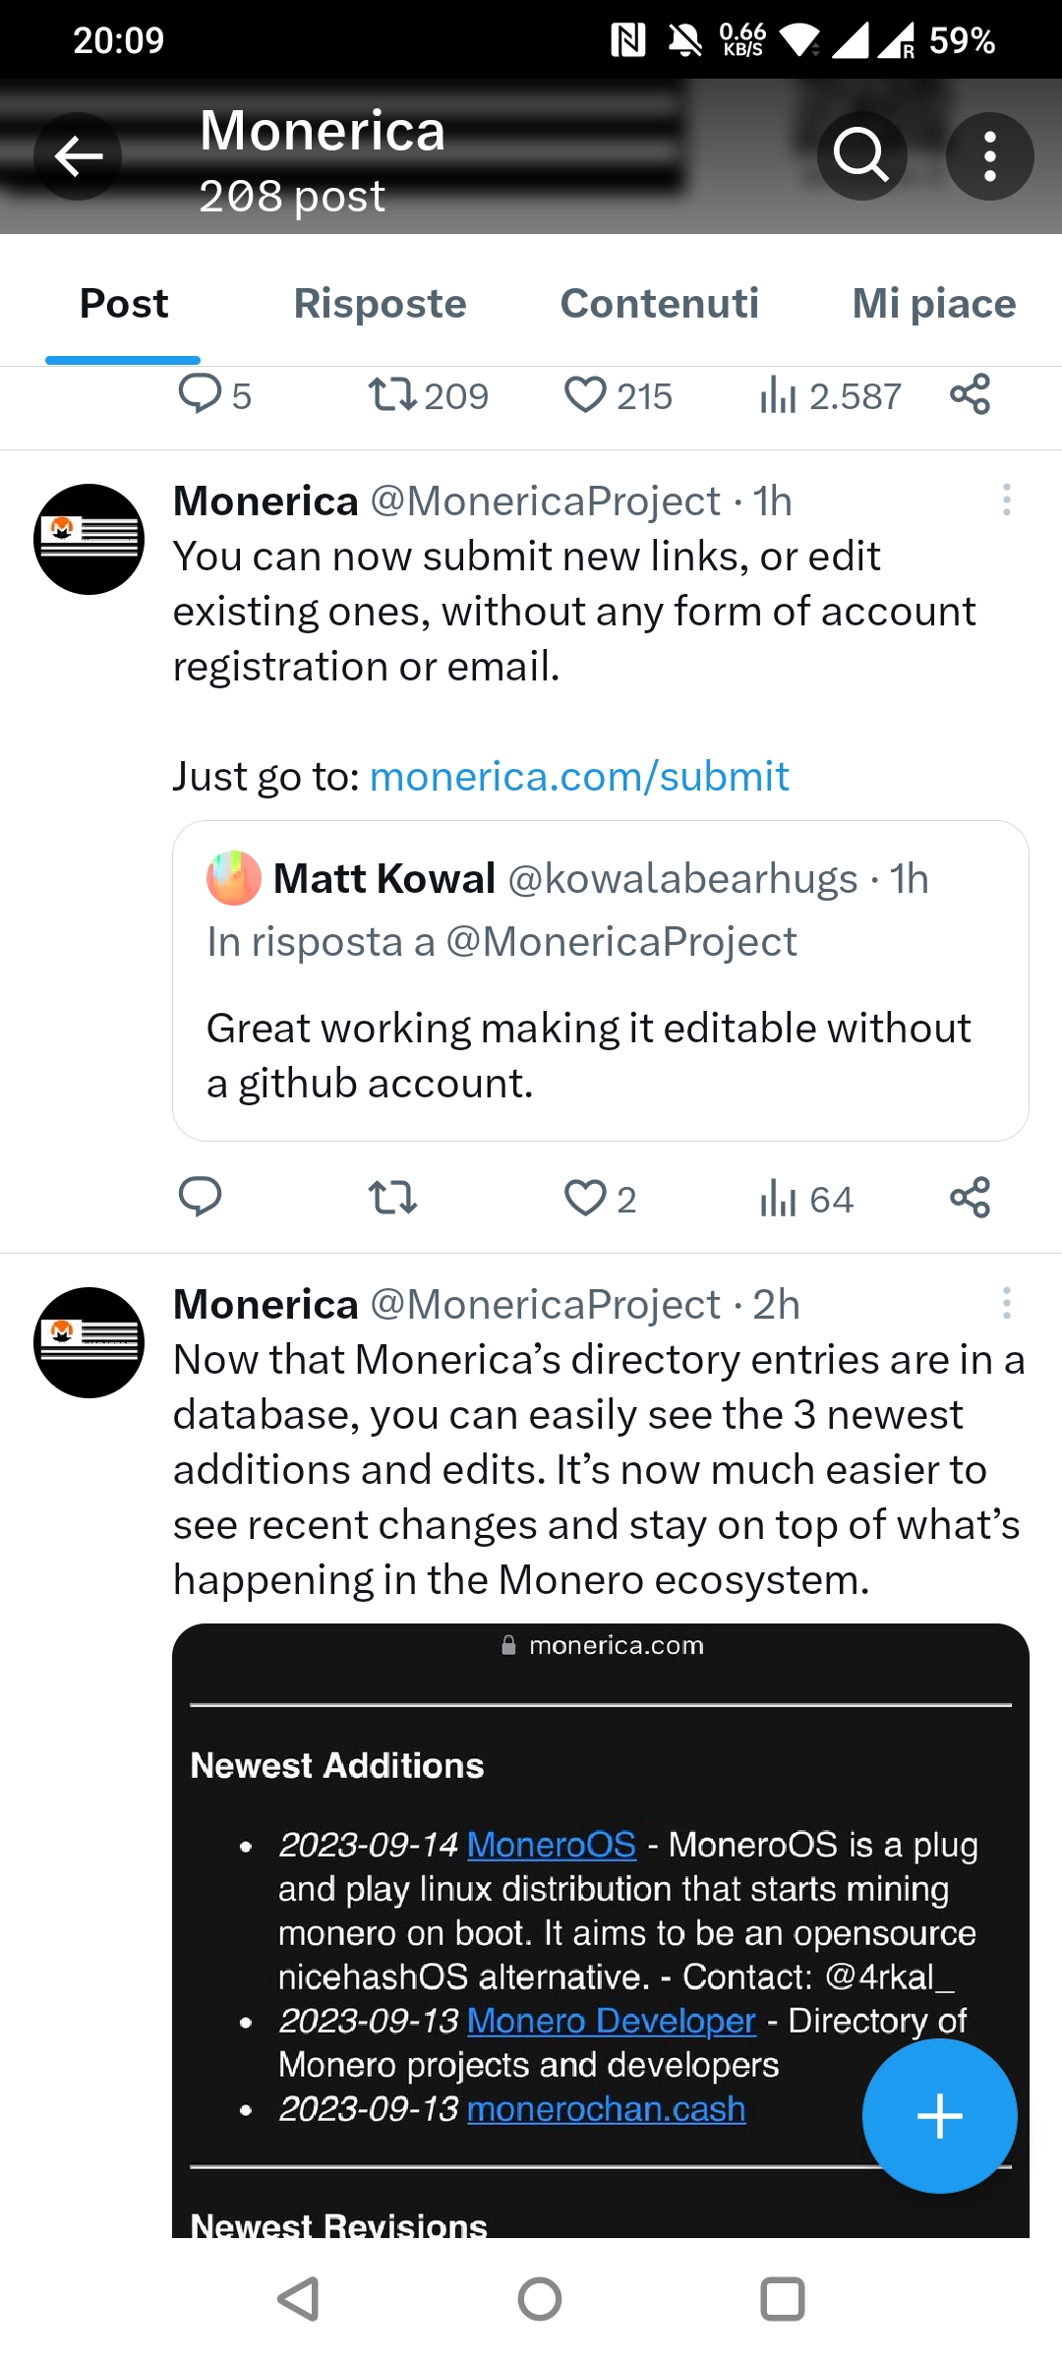Open more options for the 2h post
This screenshot has height=2360, width=1062.
click(x=1006, y=1304)
